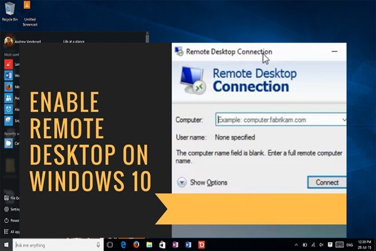The height and width of the screenshot is (251, 376).
Task: Show hidden system tray icons
Action: coord(296,245)
